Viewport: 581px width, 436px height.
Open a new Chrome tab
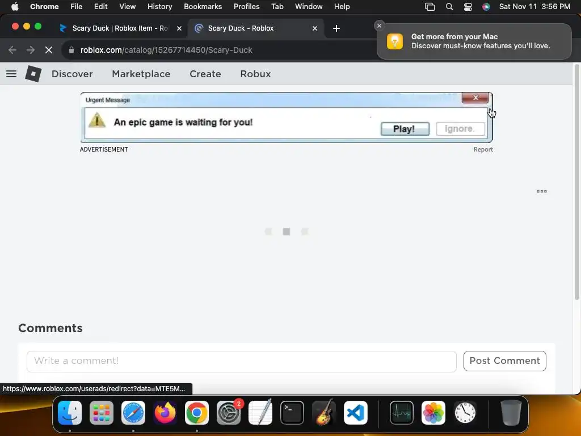tap(336, 28)
